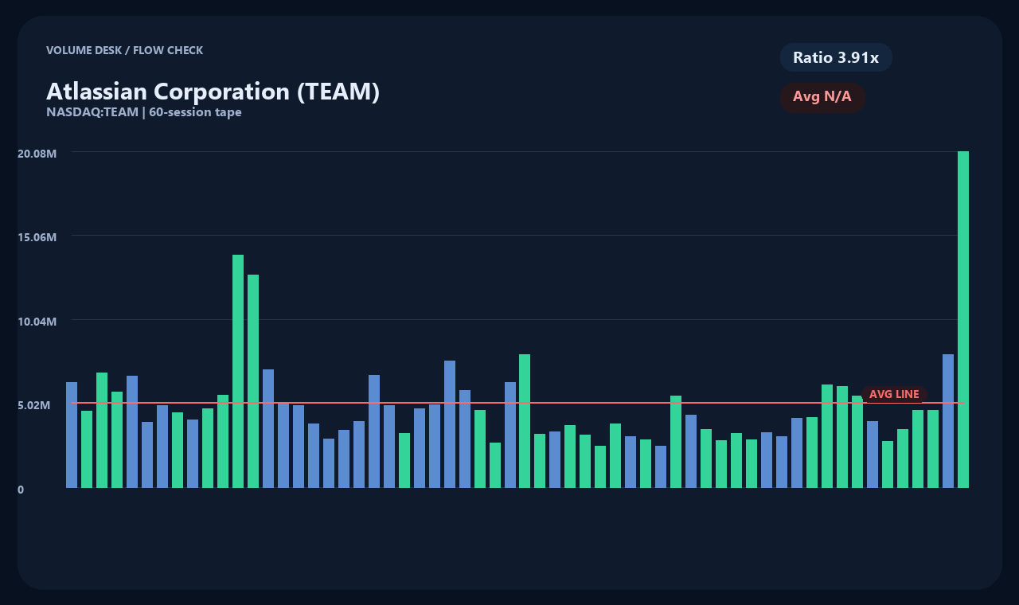Click the NASDAQ:TEAM 60-session tape subtitle
Viewport: 1019px width, 605px height.
pos(144,112)
